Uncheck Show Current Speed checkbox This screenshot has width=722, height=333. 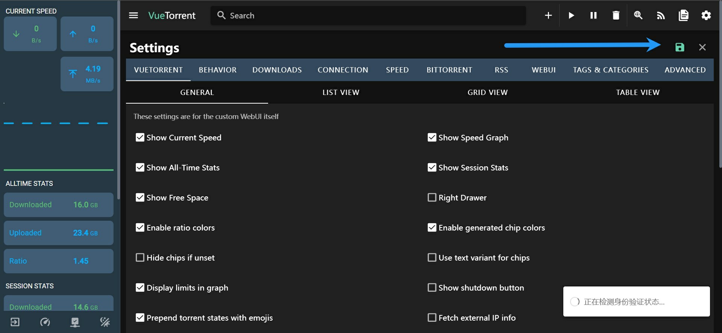click(x=140, y=137)
